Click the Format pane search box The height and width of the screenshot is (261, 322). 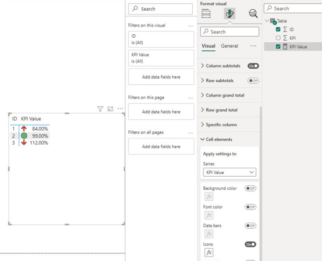[x=230, y=31]
